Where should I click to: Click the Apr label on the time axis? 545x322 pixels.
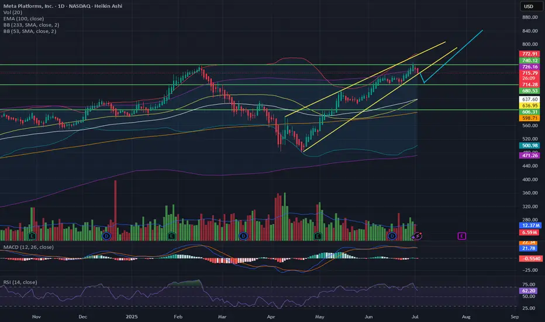tap(271, 317)
